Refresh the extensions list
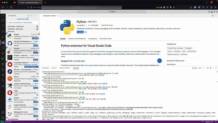218x123 pixels. click(31, 16)
